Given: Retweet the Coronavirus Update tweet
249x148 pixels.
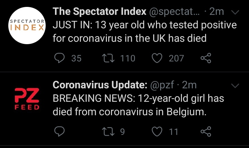Looking at the screenshot, I should 108,132.
